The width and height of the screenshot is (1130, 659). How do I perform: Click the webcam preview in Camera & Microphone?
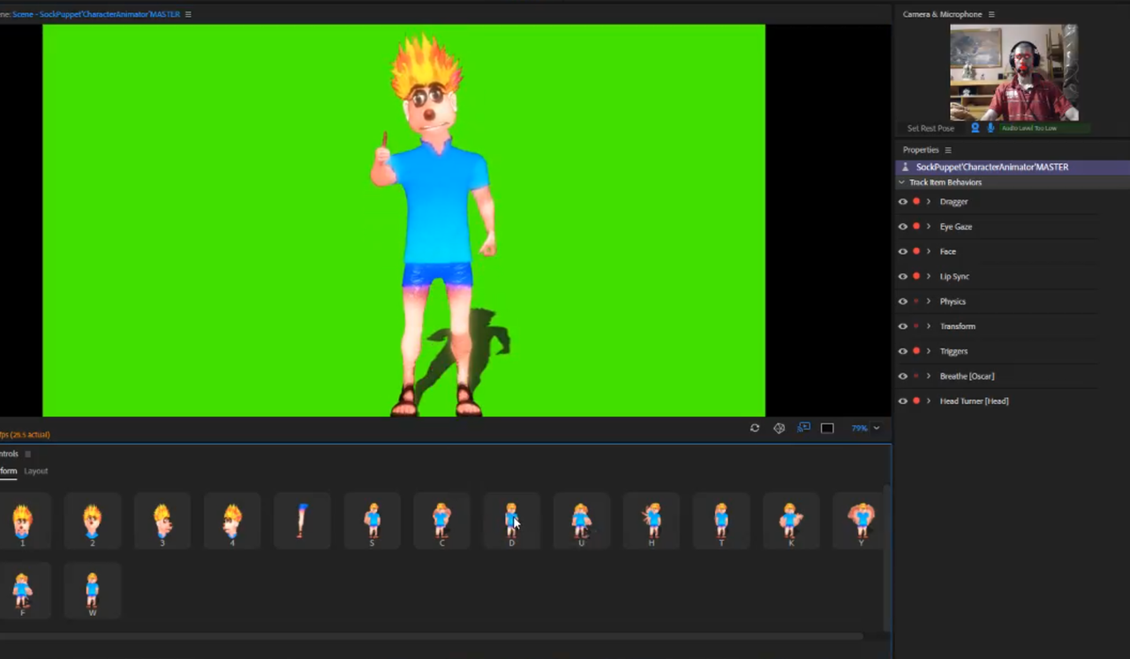1013,72
